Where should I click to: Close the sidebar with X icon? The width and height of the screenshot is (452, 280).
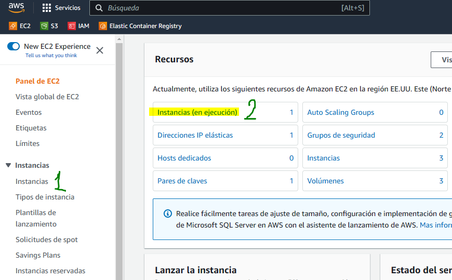tap(100, 50)
